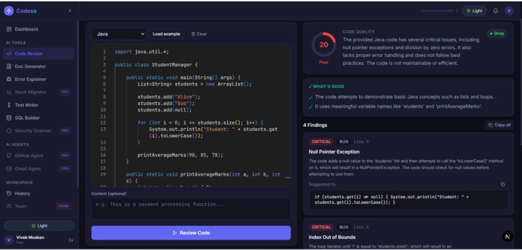The width and height of the screenshot is (522, 250).
Task: Click the Security Scanner shield icon
Action: pos(9,131)
